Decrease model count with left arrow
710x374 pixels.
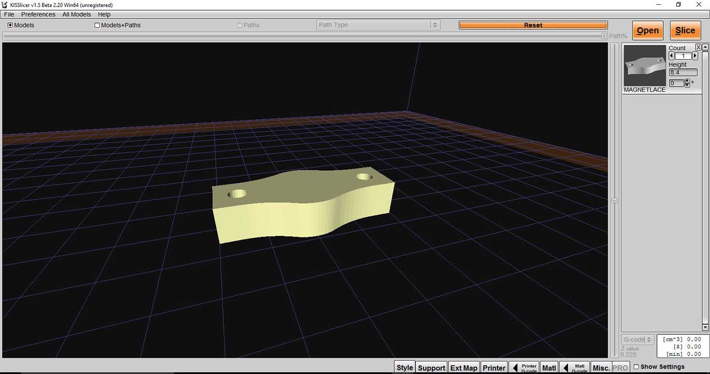pos(671,56)
